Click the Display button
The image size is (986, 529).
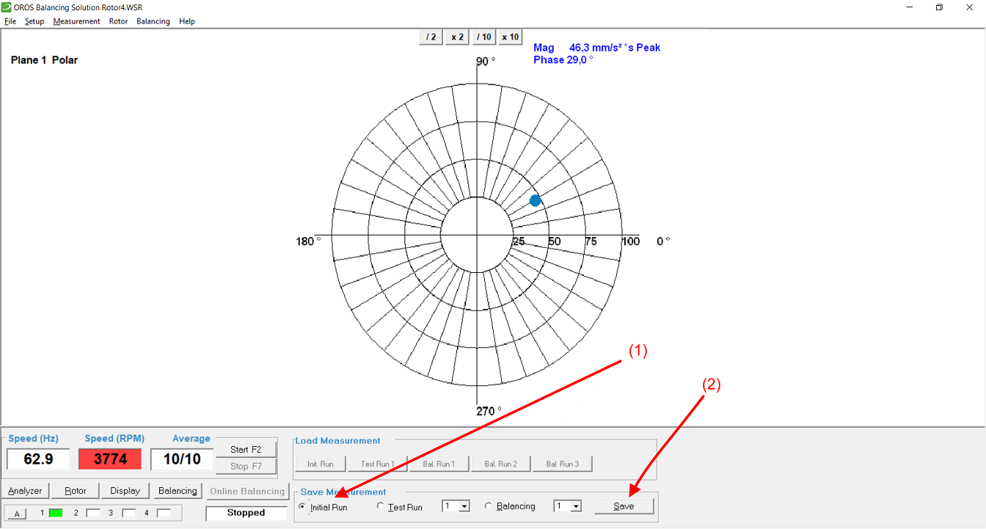(x=125, y=491)
